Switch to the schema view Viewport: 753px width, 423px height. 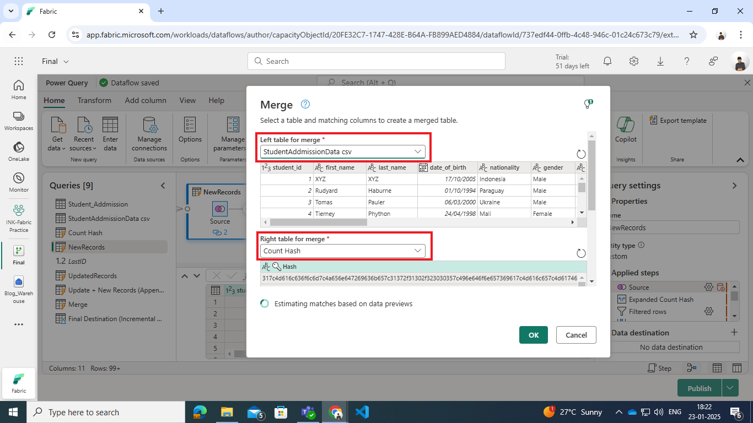[736, 368]
